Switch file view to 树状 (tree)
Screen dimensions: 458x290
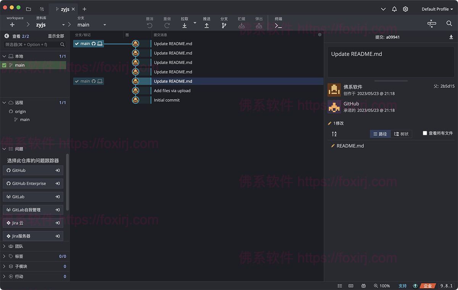tap(401, 134)
